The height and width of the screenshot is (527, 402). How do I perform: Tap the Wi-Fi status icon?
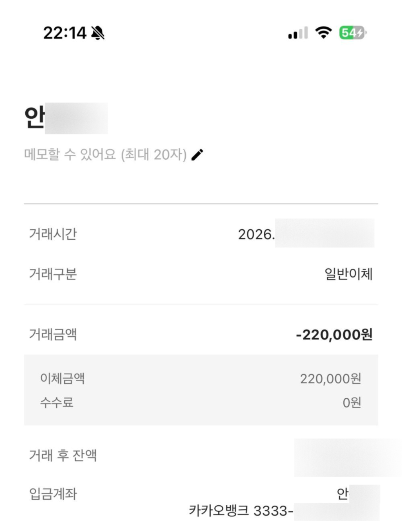point(323,32)
